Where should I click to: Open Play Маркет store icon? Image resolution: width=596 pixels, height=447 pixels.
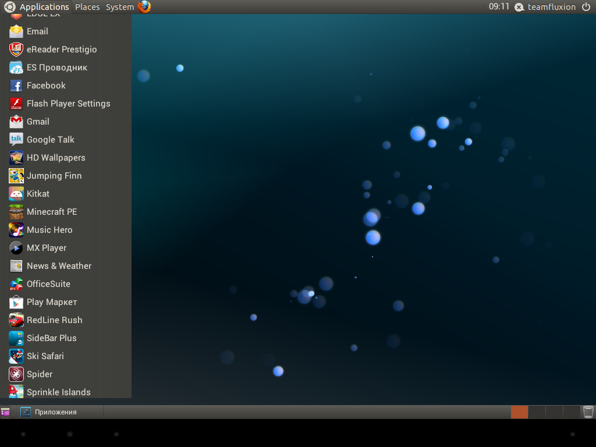click(x=16, y=302)
